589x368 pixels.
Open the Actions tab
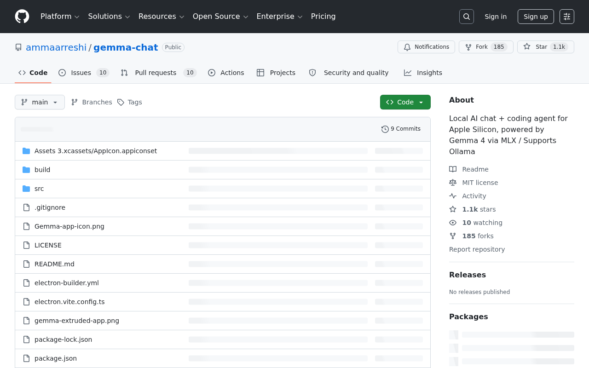point(226,73)
